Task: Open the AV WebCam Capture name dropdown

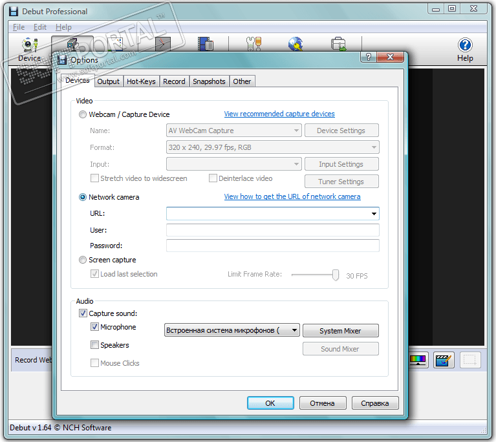Action: (233, 131)
